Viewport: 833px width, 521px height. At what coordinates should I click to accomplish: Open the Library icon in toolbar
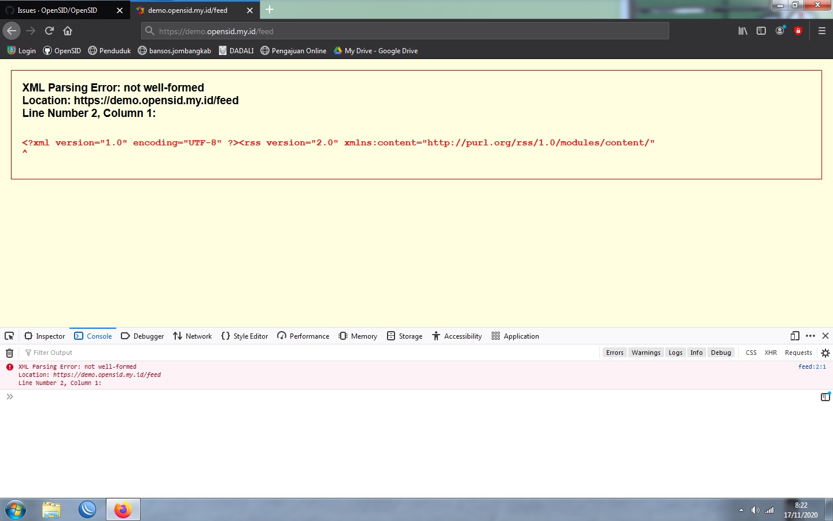(743, 31)
